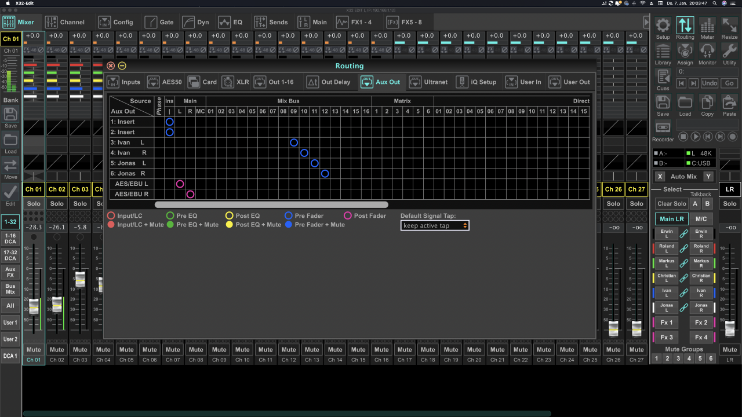Viewport: 742px width, 417px height.
Task: Click the 3: Ivan L Mix Bus 09 routing circle
Action: tap(294, 142)
